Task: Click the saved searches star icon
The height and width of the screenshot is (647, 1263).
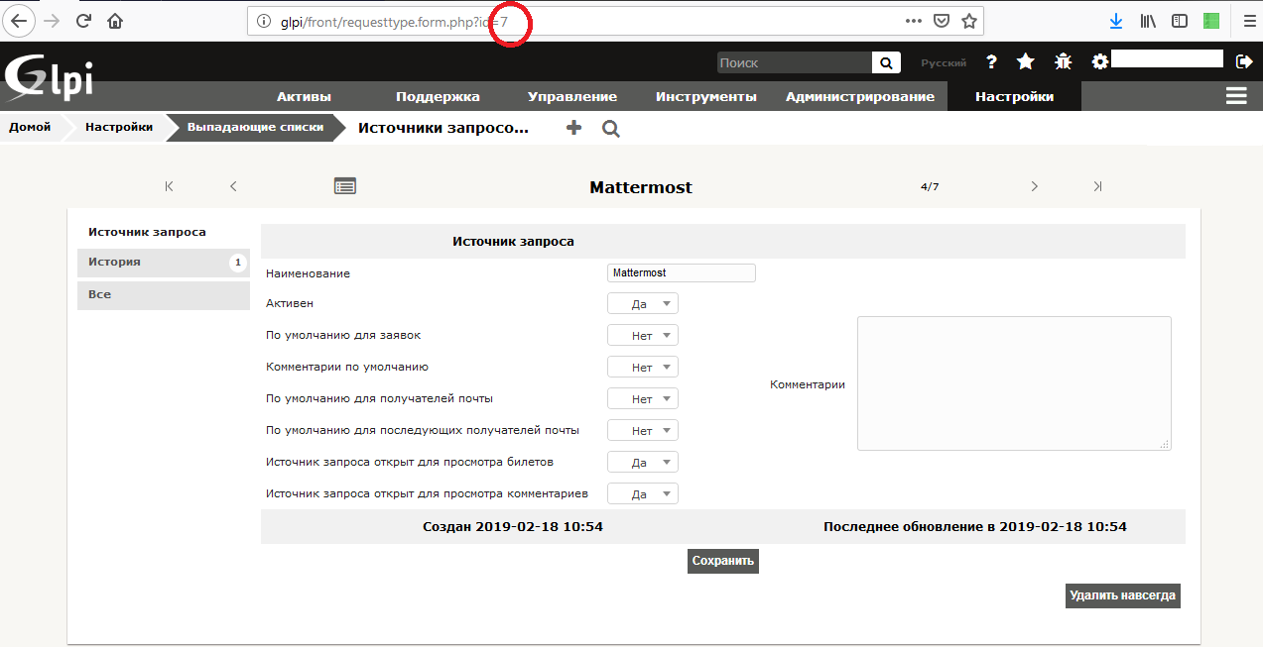Action: 1026,61
